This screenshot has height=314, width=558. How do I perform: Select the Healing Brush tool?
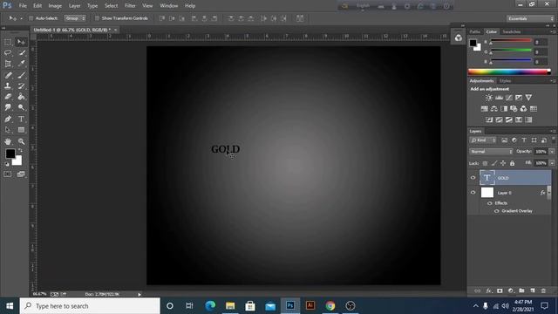click(x=8, y=75)
